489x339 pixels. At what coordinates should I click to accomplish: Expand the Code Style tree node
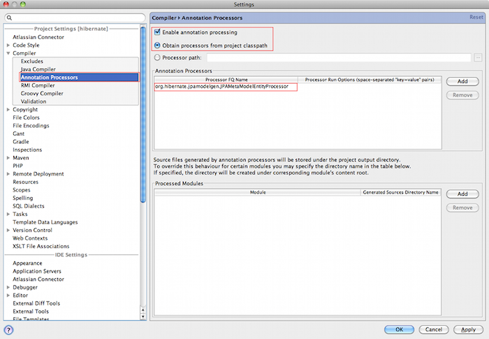[8, 45]
